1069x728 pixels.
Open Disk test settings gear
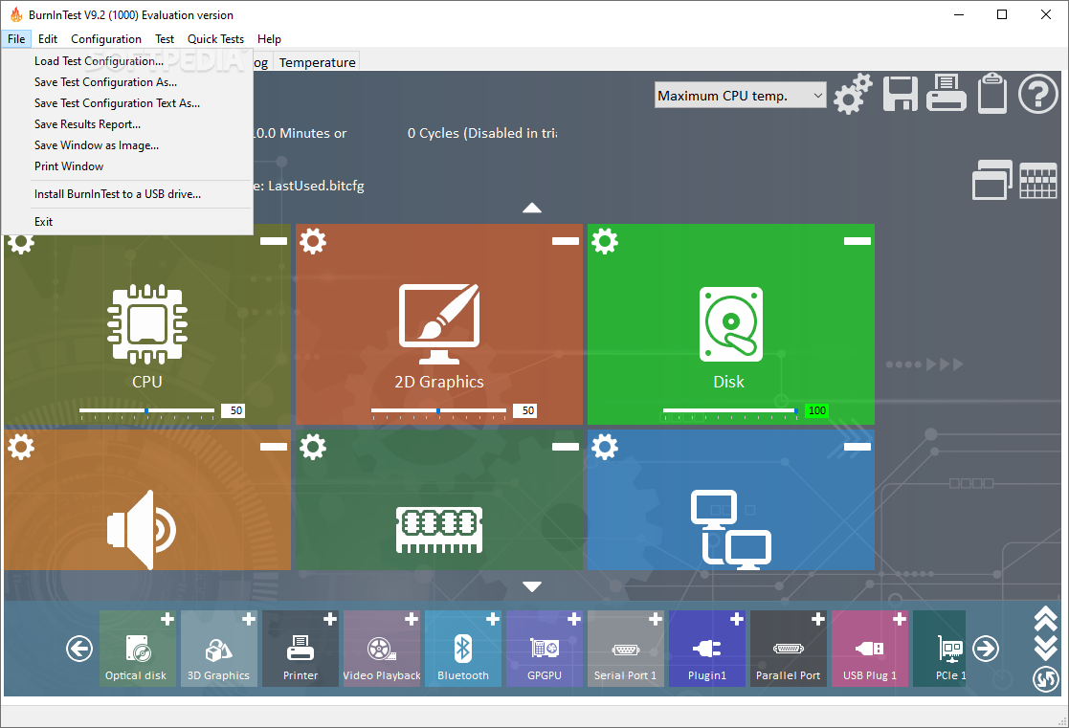coord(605,241)
